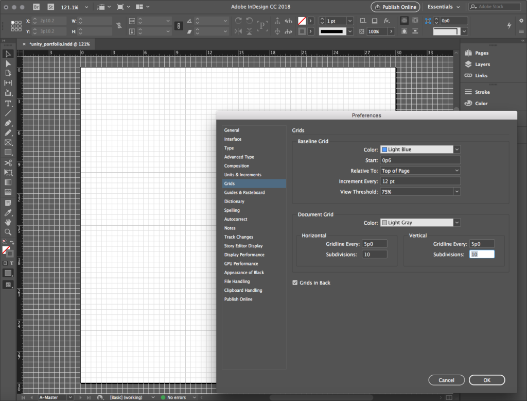Choose the Scissors tool

click(x=8, y=163)
